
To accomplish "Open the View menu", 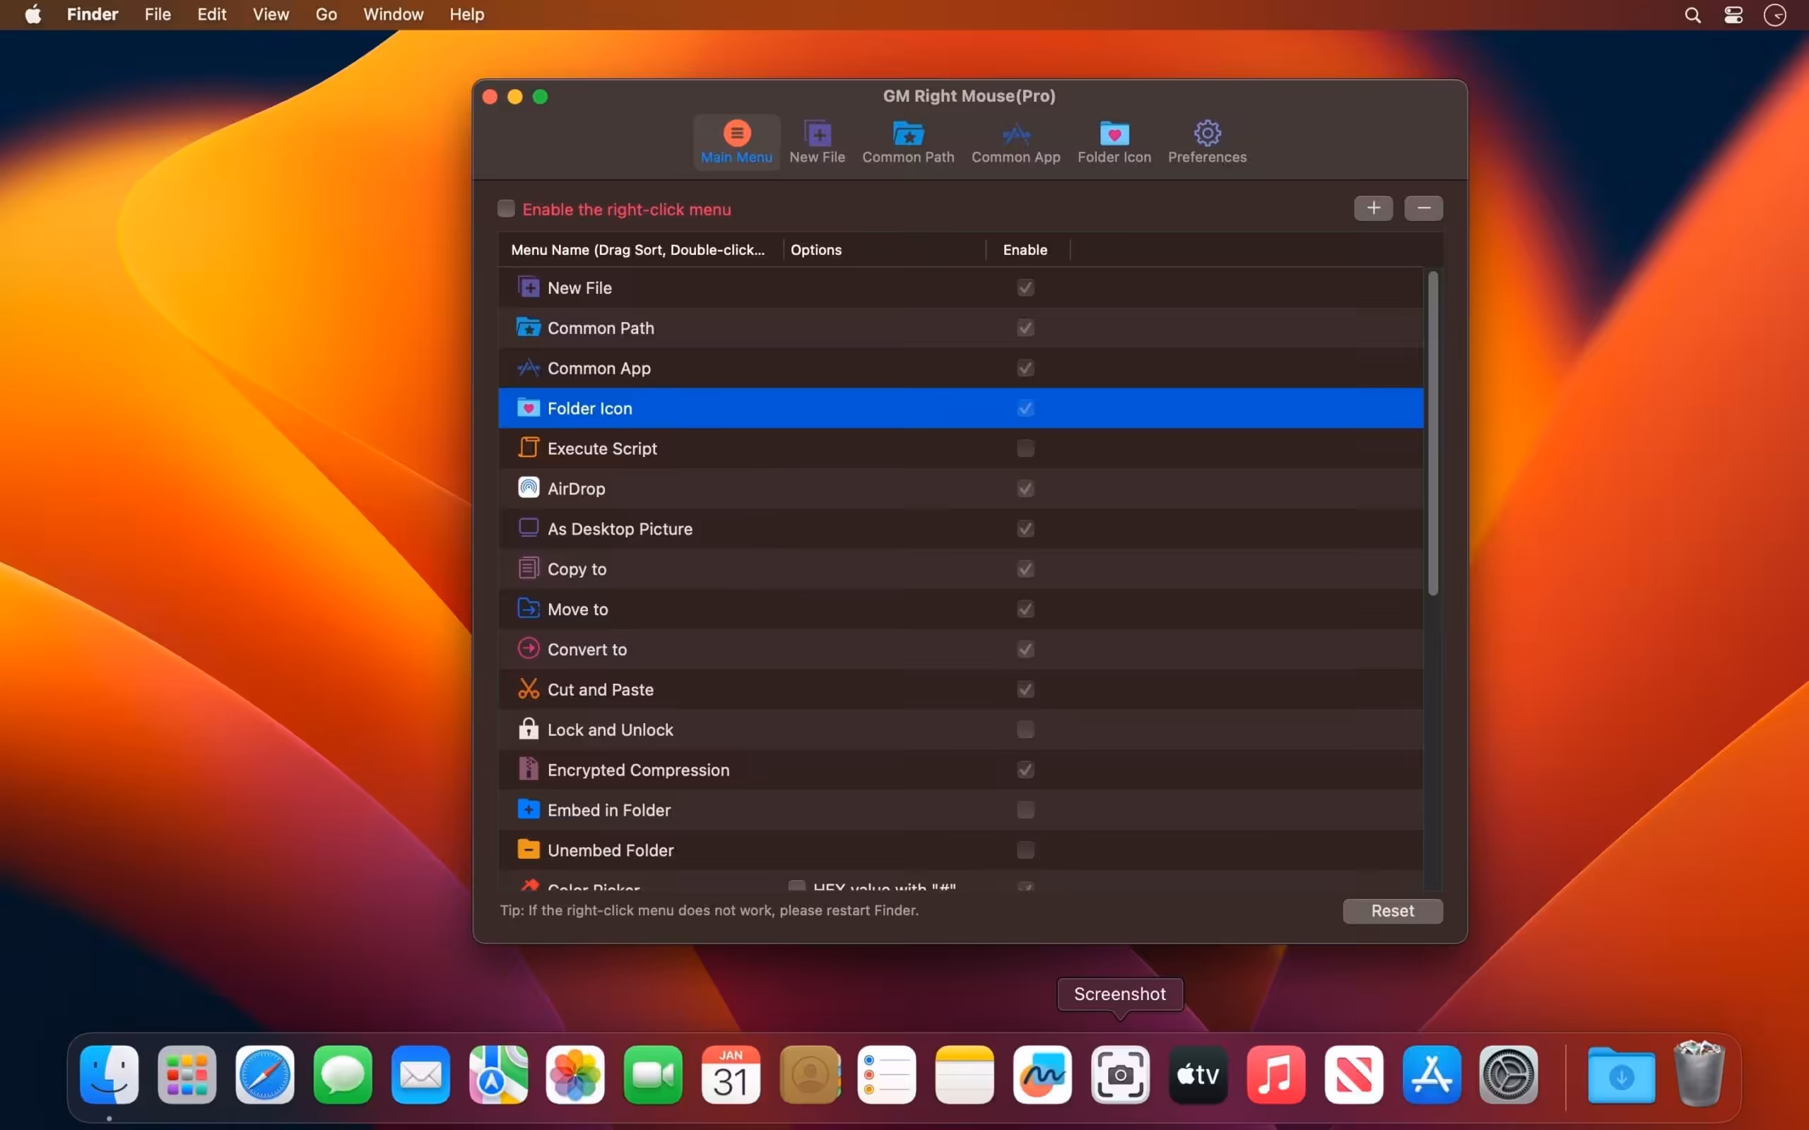I will click(270, 14).
